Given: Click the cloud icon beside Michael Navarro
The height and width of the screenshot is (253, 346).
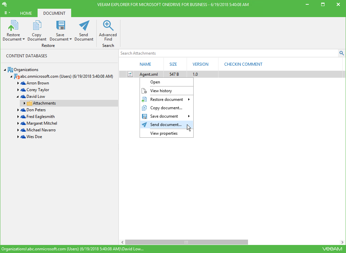Looking at the screenshot, I should point(23,130).
